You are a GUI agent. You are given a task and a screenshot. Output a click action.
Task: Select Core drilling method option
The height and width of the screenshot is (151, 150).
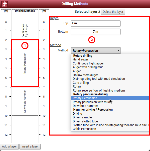coord(81,83)
